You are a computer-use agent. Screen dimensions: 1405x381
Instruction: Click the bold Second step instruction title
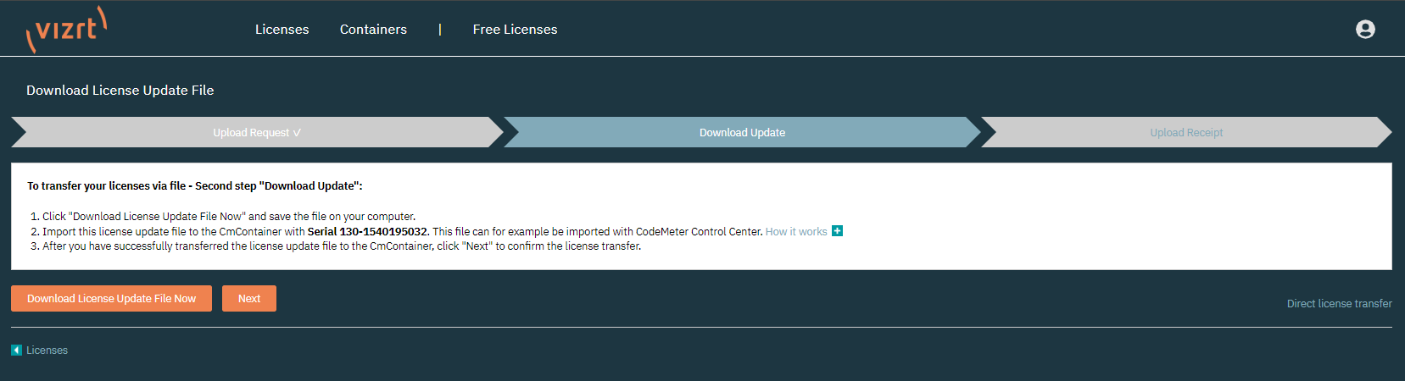coord(194,186)
